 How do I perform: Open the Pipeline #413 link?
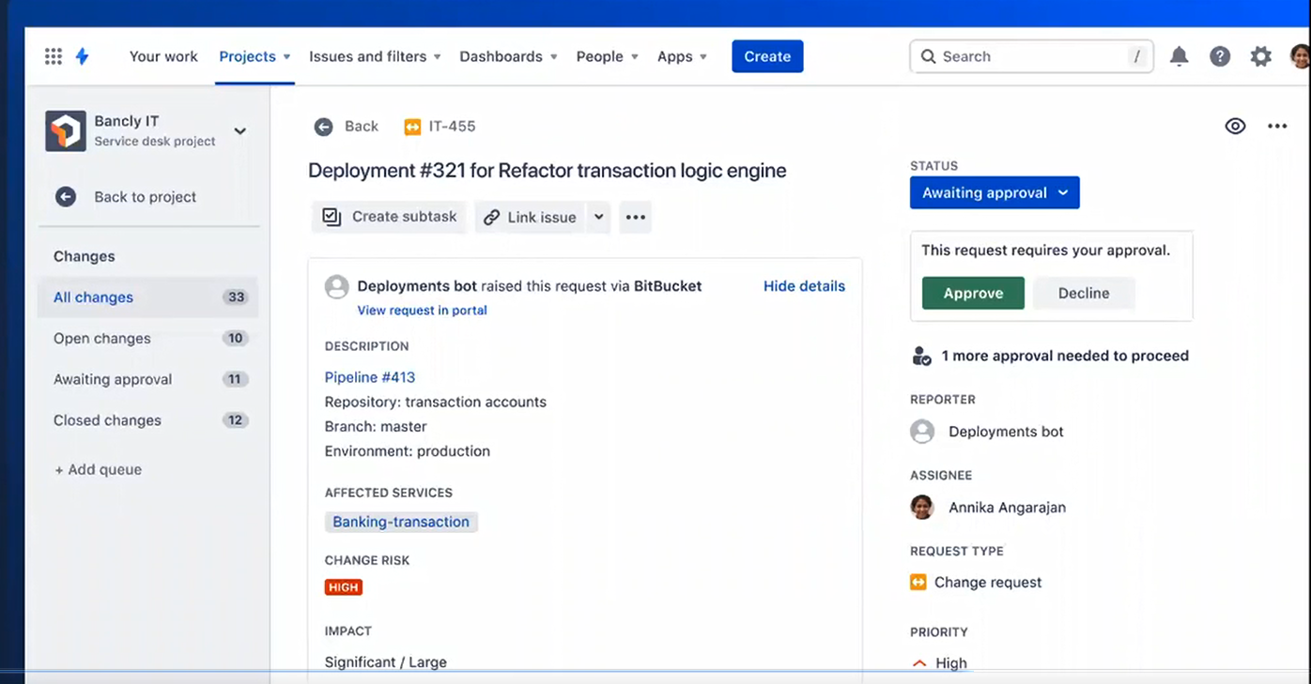pyautogui.click(x=370, y=377)
